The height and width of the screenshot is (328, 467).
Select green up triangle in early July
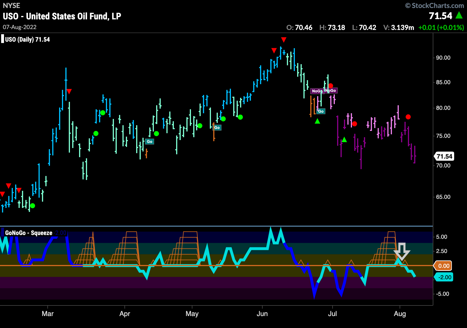(344, 139)
